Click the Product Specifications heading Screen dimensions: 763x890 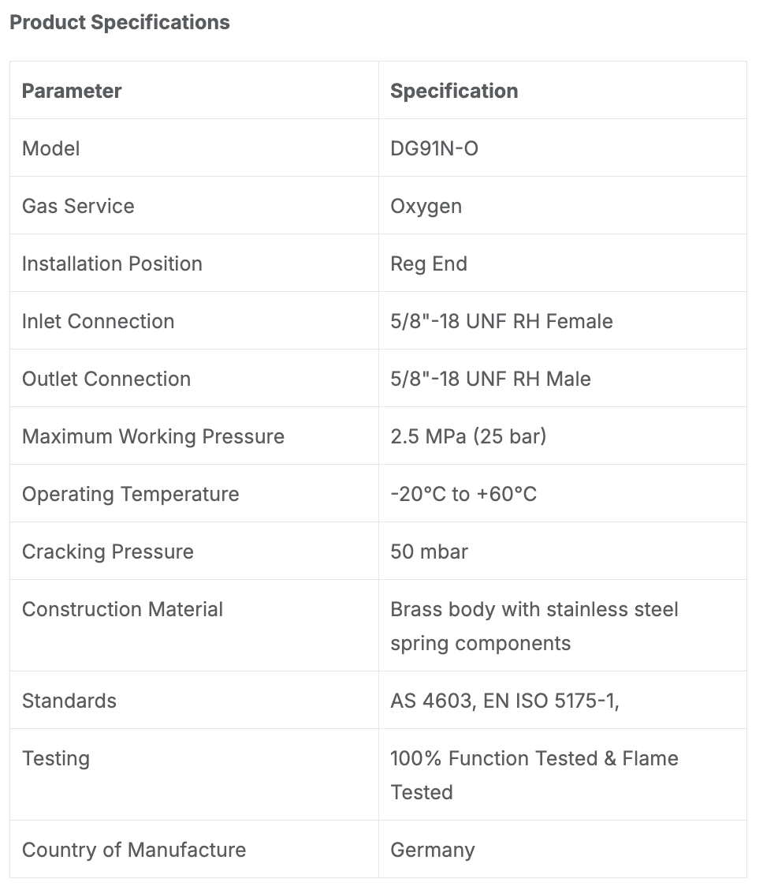click(x=120, y=22)
